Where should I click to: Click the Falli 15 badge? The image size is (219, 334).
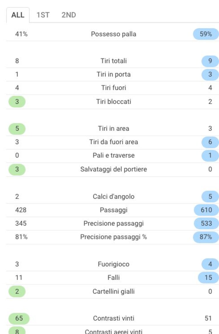click(x=208, y=277)
